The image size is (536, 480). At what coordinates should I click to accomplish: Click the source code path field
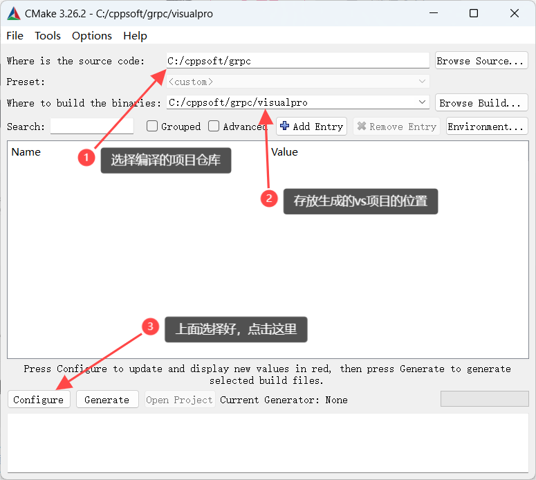(298, 60)
